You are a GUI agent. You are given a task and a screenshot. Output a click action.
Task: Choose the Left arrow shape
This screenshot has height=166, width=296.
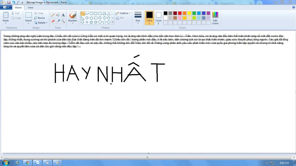(104, 18)
